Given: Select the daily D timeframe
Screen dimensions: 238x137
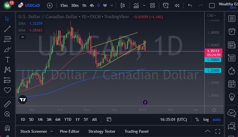Looking at the screenshot, I should [x=99, y=6].
